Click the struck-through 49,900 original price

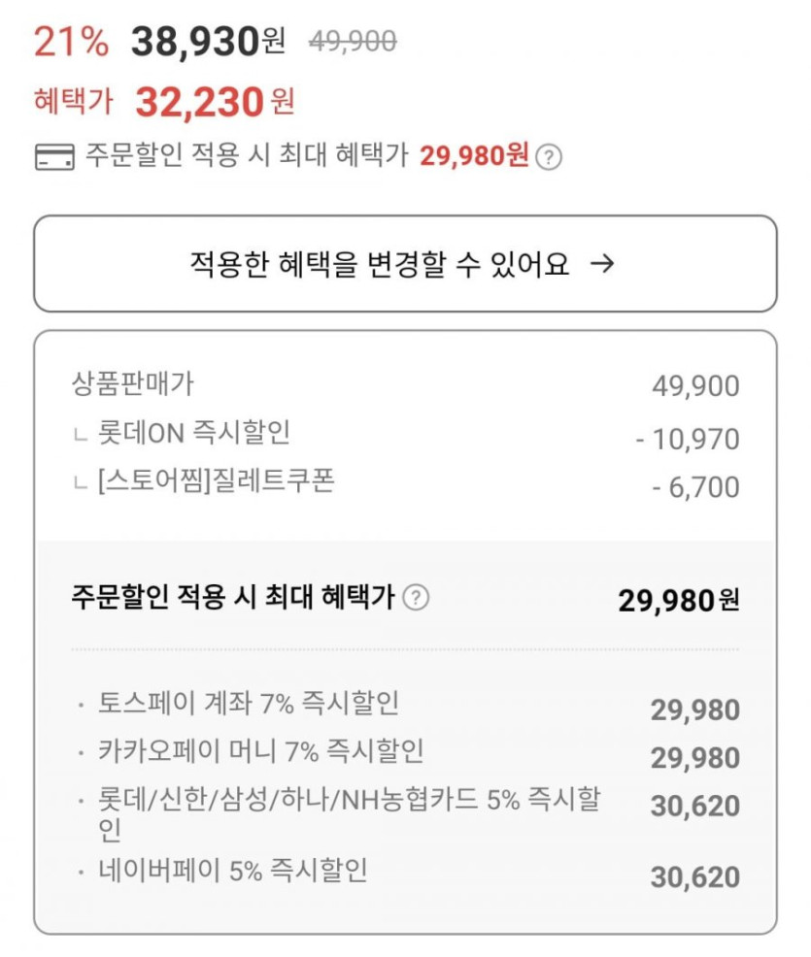click(x=353, y=42)
